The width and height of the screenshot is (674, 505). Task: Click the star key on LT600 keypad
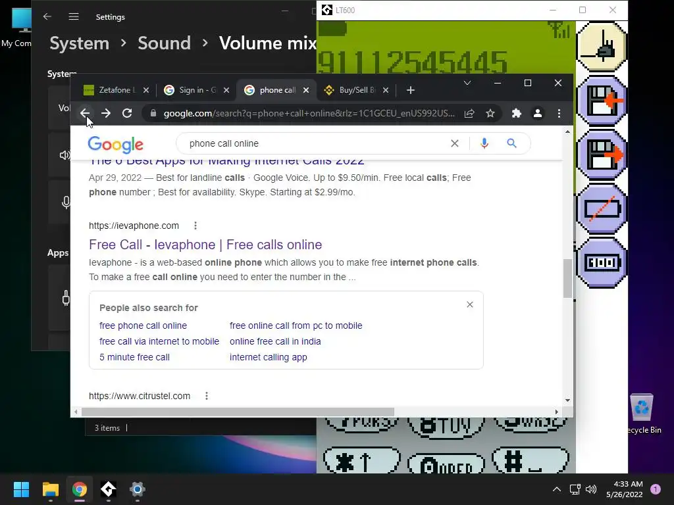point(361,460)
